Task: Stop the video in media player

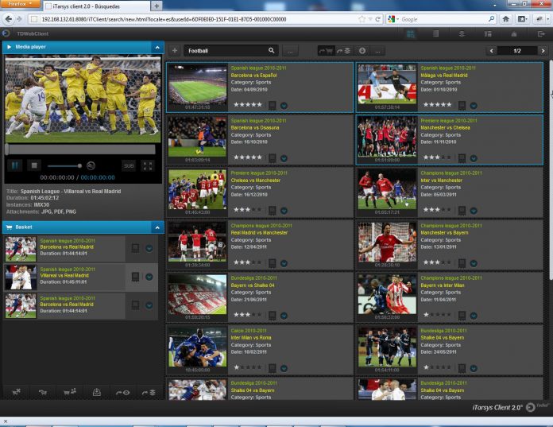Action: [x=34, y=165]
